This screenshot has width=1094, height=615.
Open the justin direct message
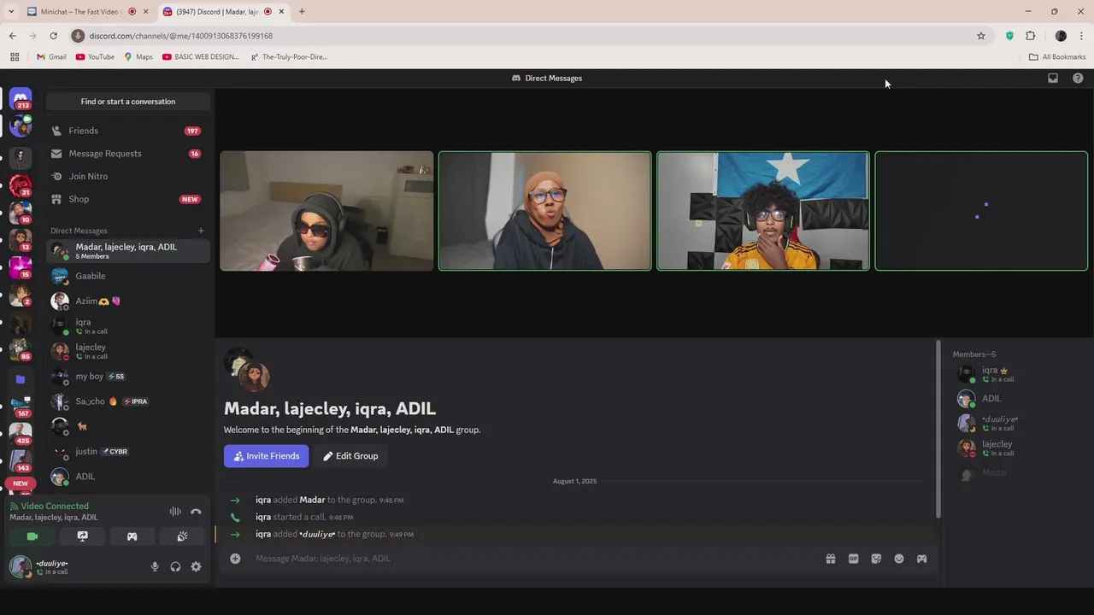(x=128, y=451)
